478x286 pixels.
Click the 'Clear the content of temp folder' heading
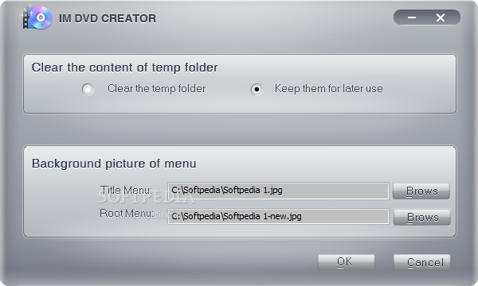pos(125,68)
